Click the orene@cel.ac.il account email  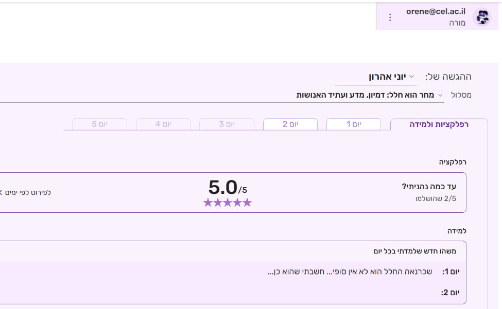[436, 11]
